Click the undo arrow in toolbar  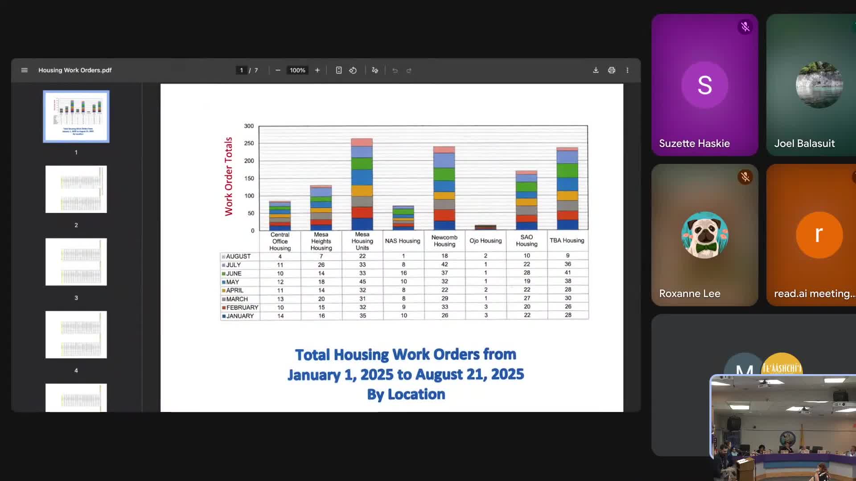(x=395, y=70)
